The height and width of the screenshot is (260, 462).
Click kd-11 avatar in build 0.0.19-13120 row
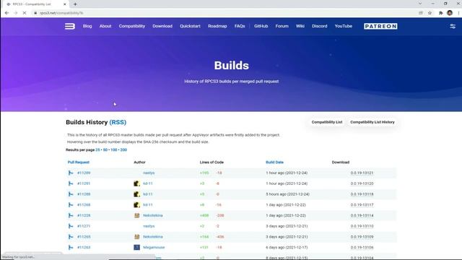coord(136,183)
